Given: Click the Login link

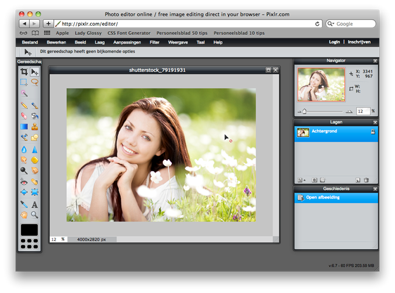Looking at the screenshot, I should tap(334, 42).
